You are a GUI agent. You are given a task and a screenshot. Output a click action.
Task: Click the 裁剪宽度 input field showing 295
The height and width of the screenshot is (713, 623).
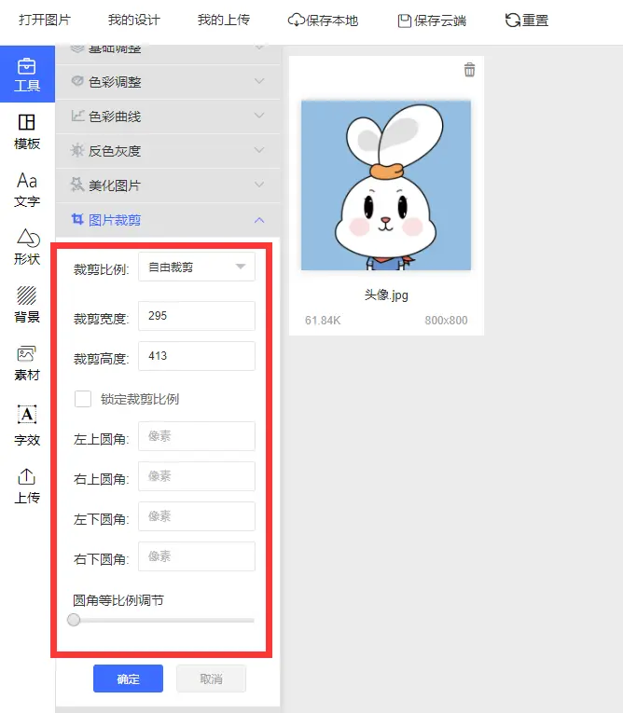coord(197,316)
